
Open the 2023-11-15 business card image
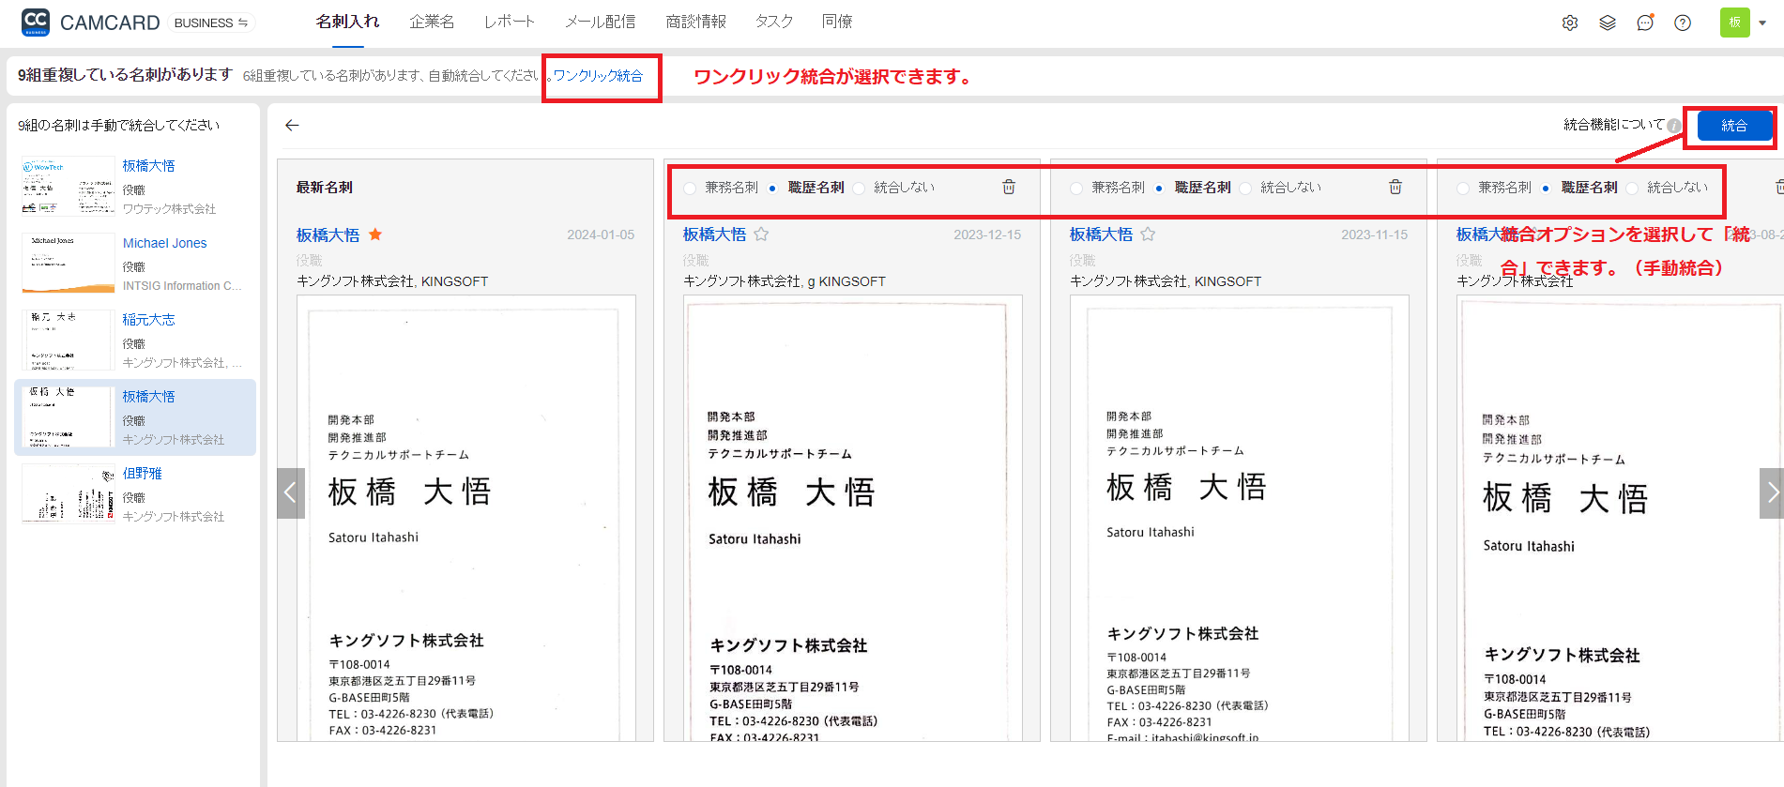pyautogui.click(x=1240, y=518)
